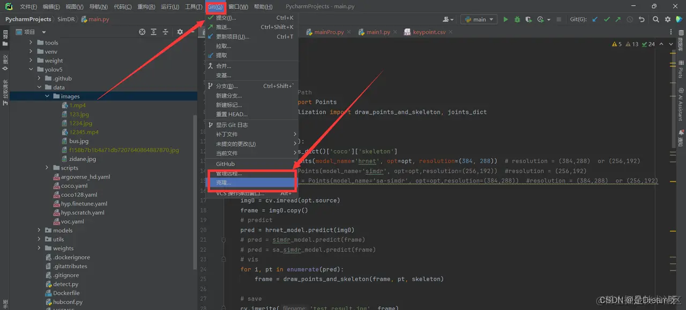Click the profiler run icon
Image resolution: width=686 pixels, height=310 pixels.
click(x=541, y=19)
